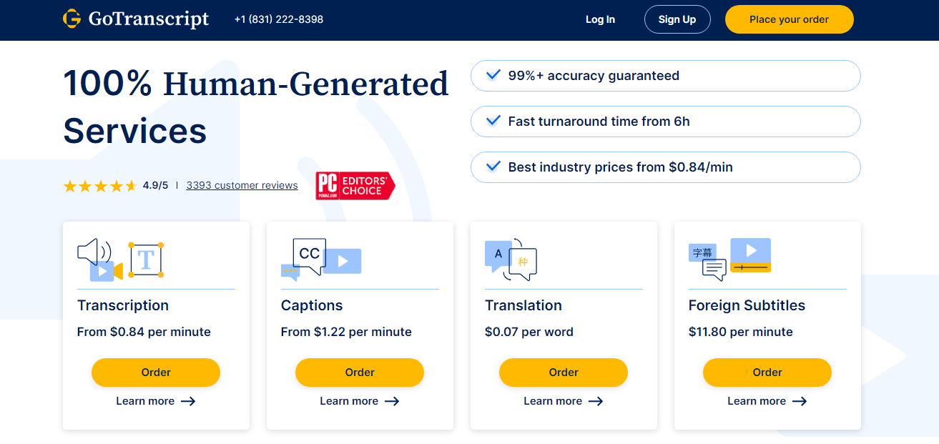Order the Transcription service

(x=156, y=373)
